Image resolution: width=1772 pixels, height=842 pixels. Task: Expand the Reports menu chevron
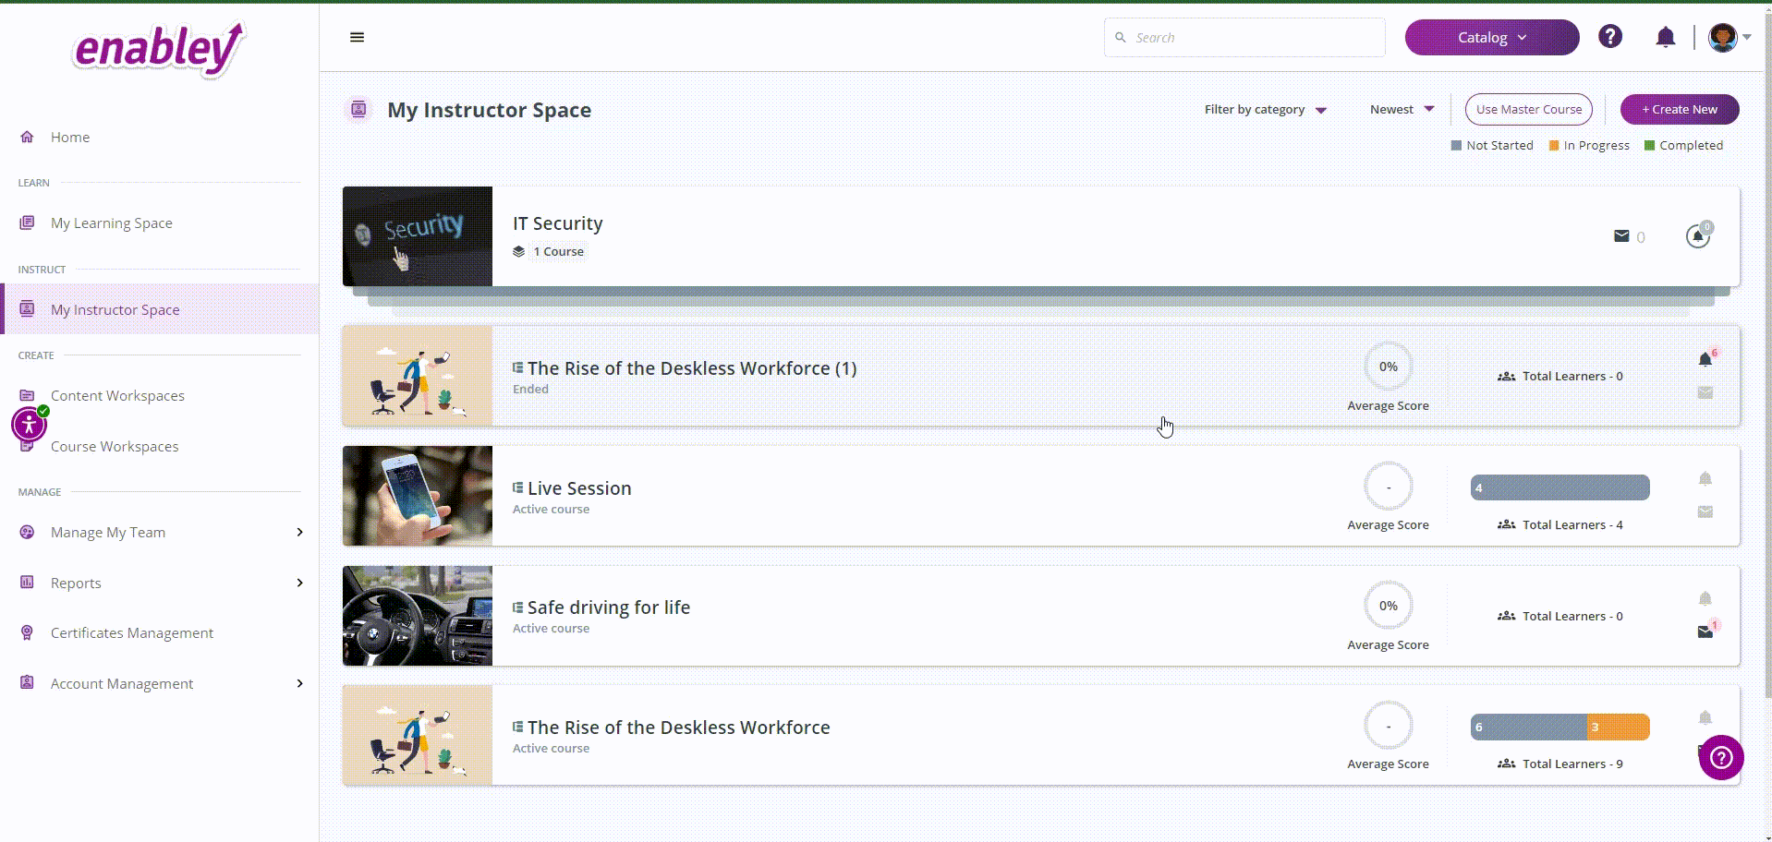coord(299,583)
